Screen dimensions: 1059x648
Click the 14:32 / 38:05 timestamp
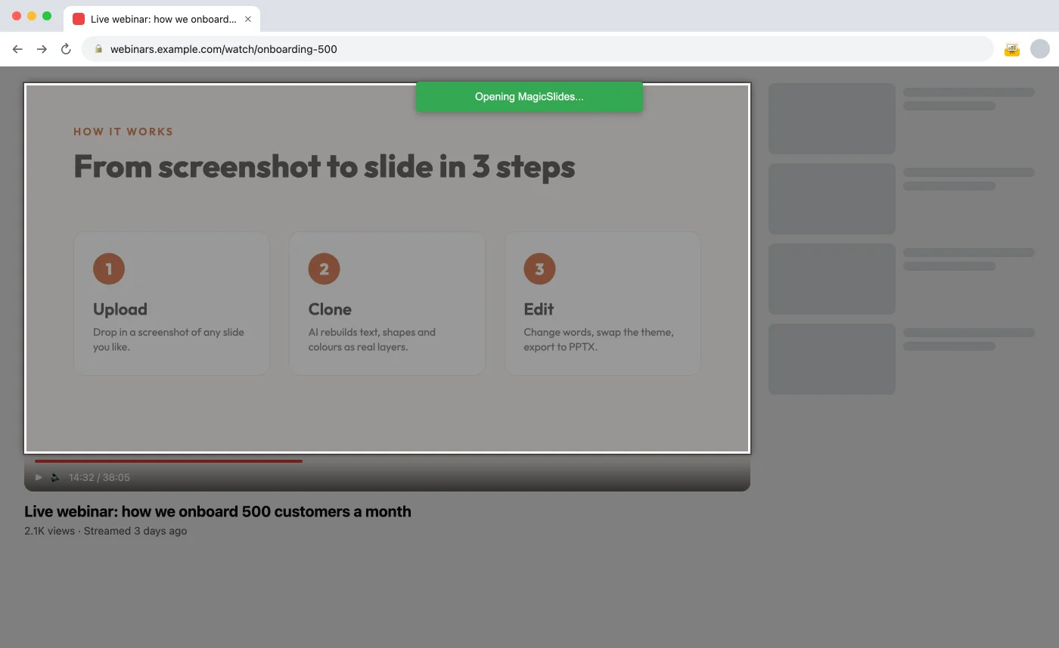pyautogui.click(x=99, y=477)
